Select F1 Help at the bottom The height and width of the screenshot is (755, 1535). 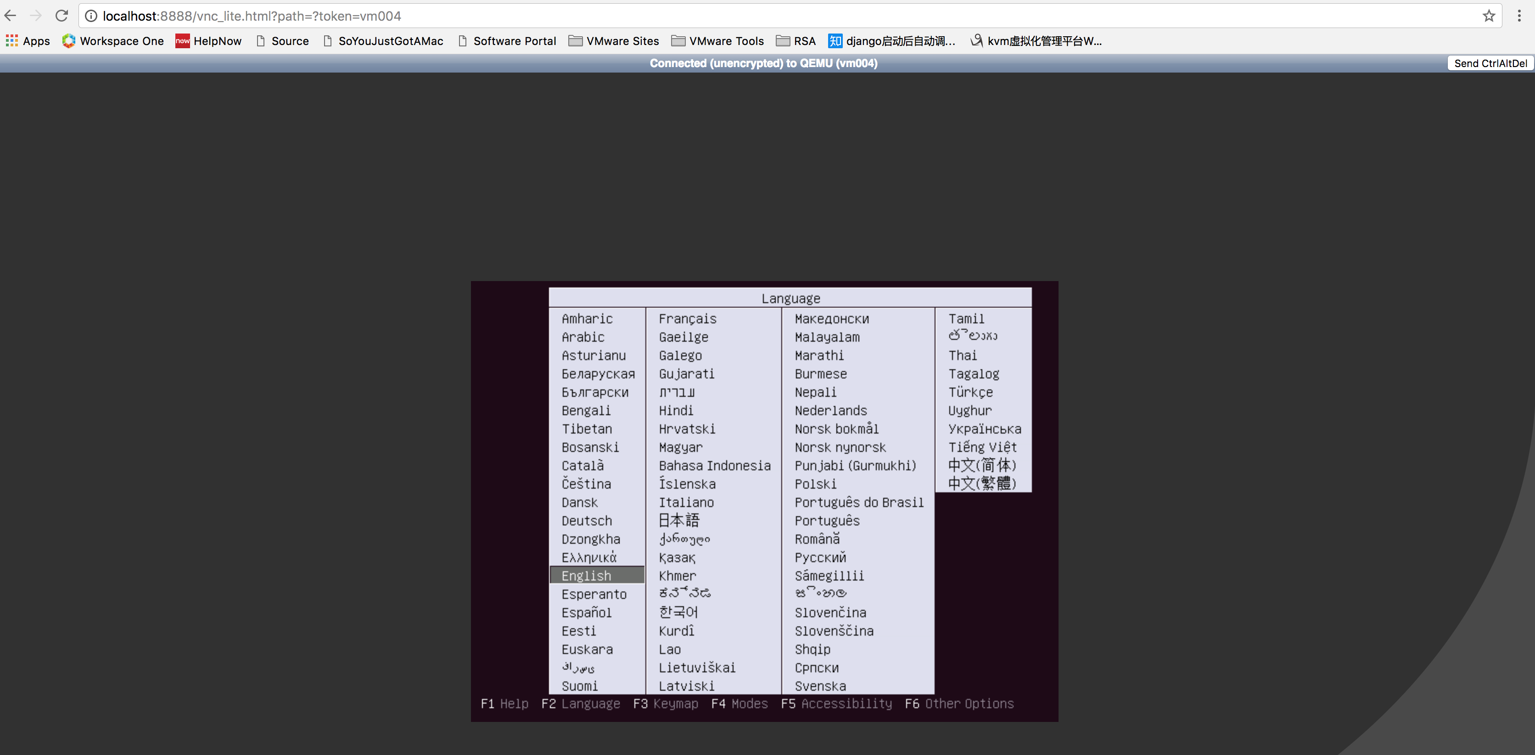505,704
